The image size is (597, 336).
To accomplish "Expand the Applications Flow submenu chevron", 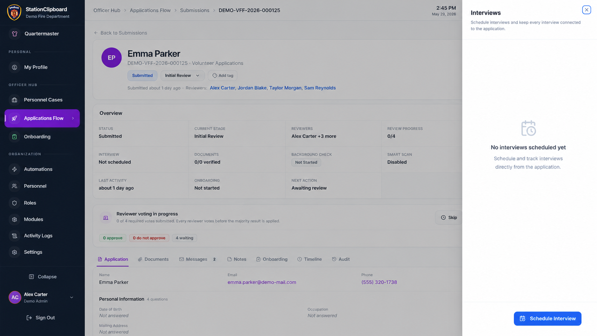I will (x=73, y=118).
